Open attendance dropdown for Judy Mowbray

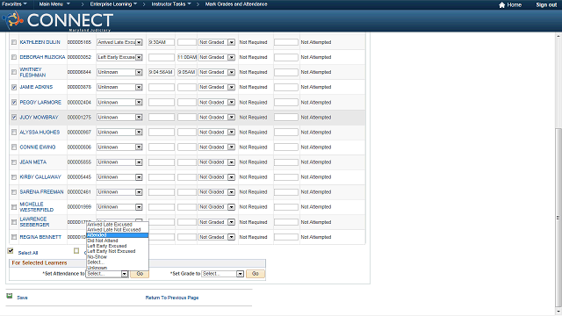tap(119, 117)
